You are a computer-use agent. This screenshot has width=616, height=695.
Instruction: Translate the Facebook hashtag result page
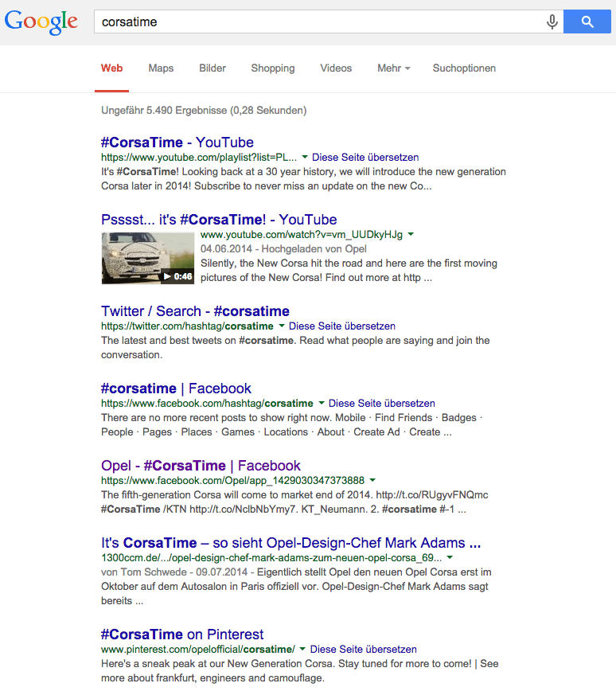point(381,404)
